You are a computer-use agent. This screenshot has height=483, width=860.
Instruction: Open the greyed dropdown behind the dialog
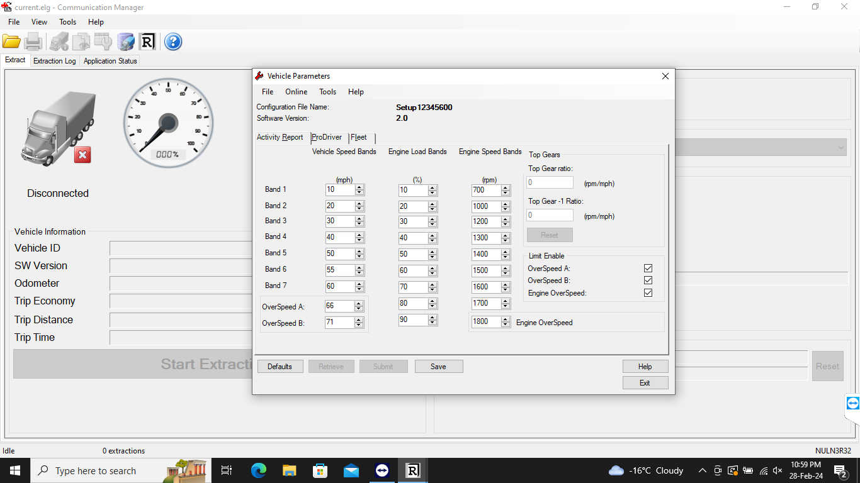(x=841, y=148)
